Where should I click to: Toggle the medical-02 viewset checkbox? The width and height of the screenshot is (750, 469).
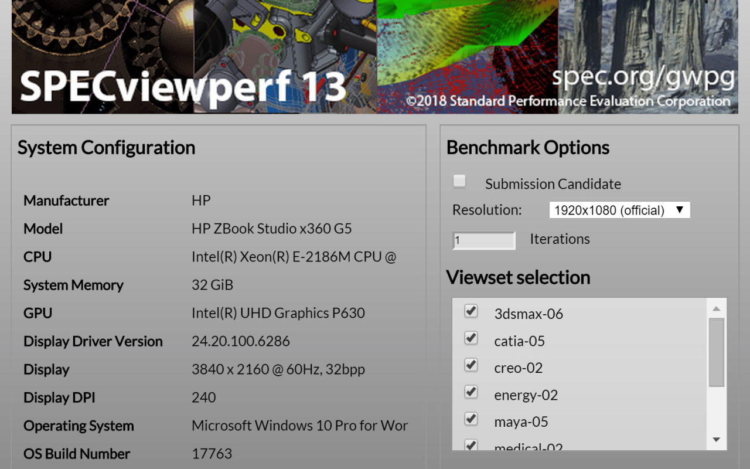[471, 445]
